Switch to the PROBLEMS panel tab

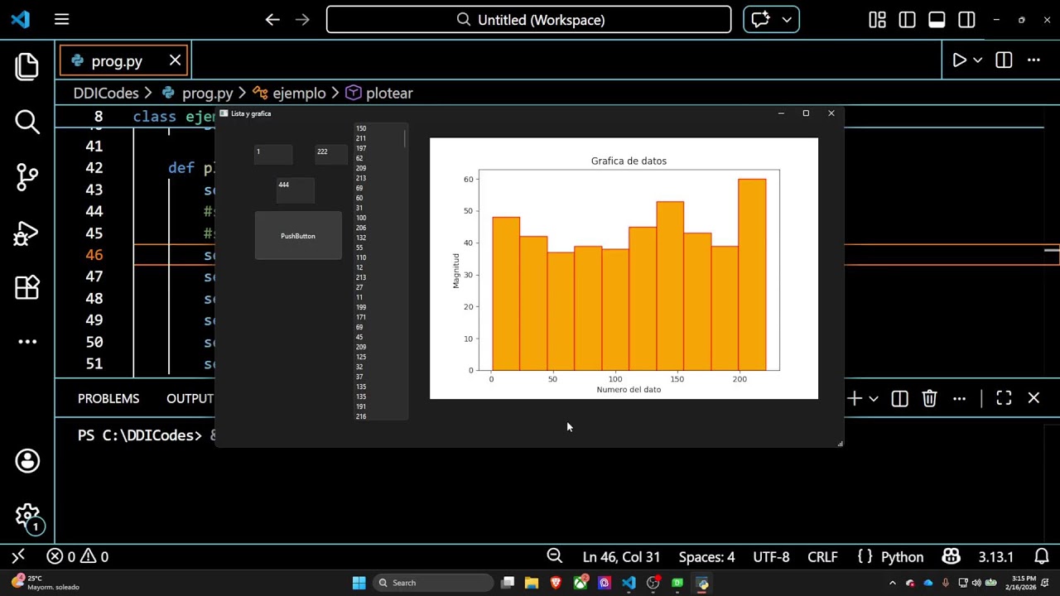tap(108, 398)
